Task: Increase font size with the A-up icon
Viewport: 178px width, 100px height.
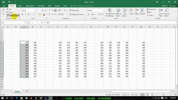Action: pyautogui.click(x=43, y=10)
